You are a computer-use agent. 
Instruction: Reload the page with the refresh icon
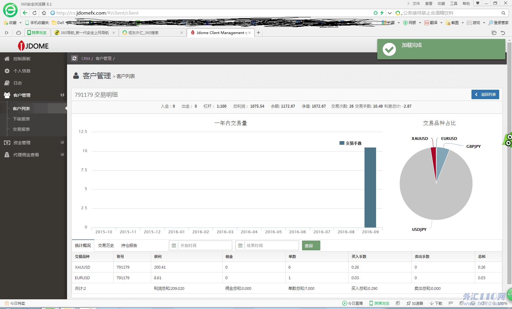click(34, 13)
